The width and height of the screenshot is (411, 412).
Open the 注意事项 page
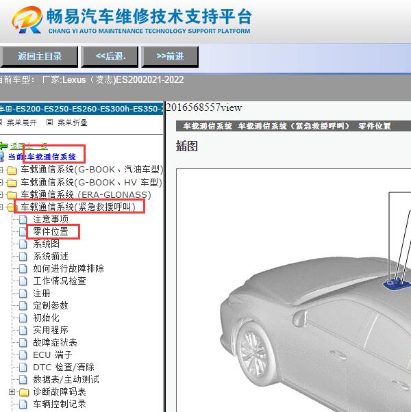(x=51, y=219)
